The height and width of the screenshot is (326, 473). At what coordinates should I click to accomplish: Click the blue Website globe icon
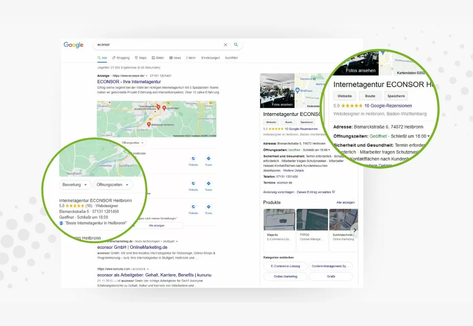tap(193, 159)
